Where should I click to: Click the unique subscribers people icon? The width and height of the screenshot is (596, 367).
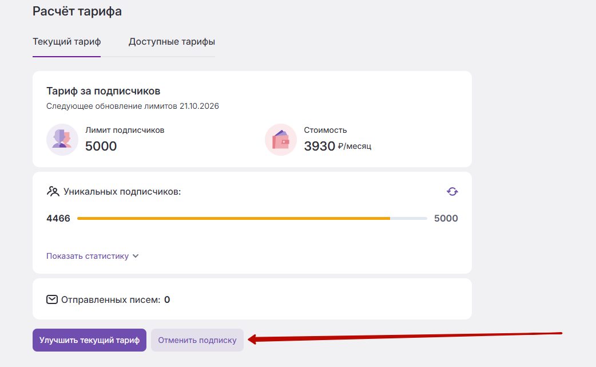tap(53, 191)
